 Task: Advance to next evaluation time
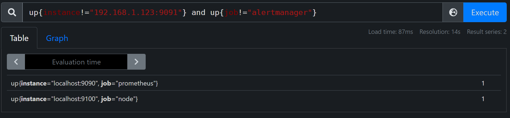point(136,62)
